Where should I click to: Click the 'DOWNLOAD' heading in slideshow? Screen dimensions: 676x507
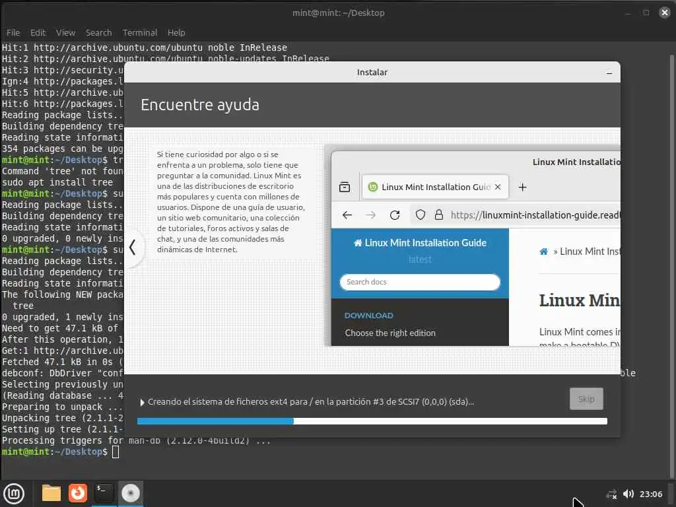(x=368, y=316)
